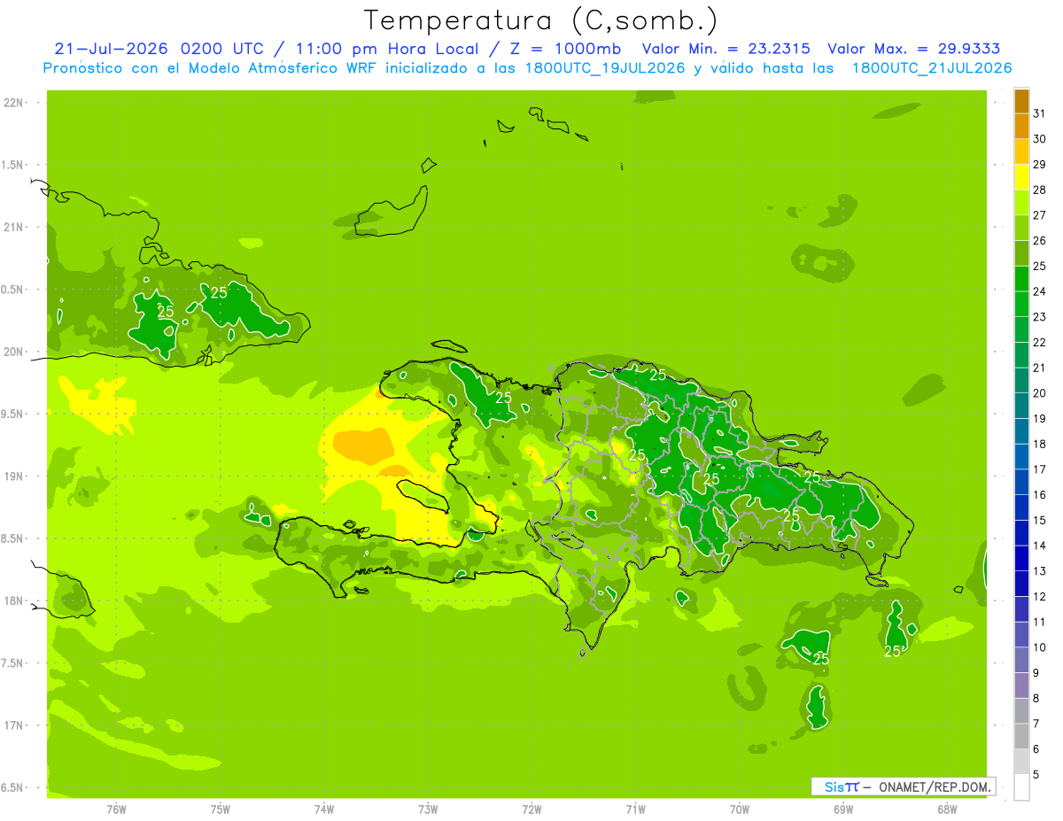This screenshot has width=1063, height=821.
Task: Select the "Valor Max. = 29.9333" readout
Action: click(x=914, y=49)
